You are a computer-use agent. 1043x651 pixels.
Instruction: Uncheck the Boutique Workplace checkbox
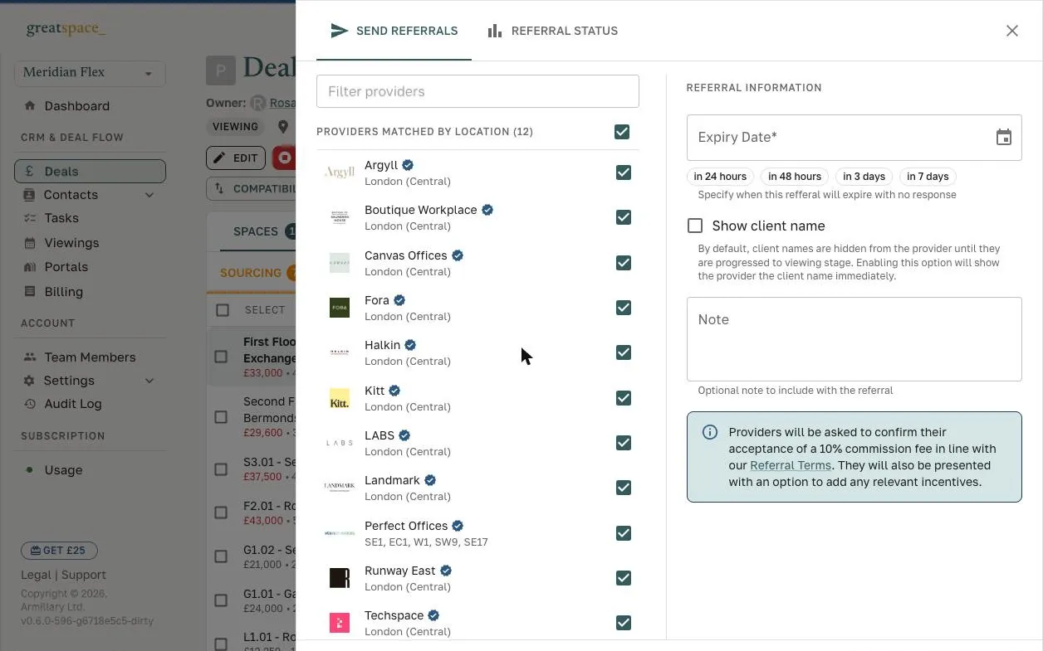pos(624,217)
